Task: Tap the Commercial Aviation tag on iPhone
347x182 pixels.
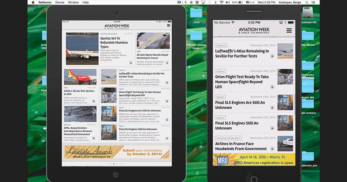Action: click(x=228, y=138)
